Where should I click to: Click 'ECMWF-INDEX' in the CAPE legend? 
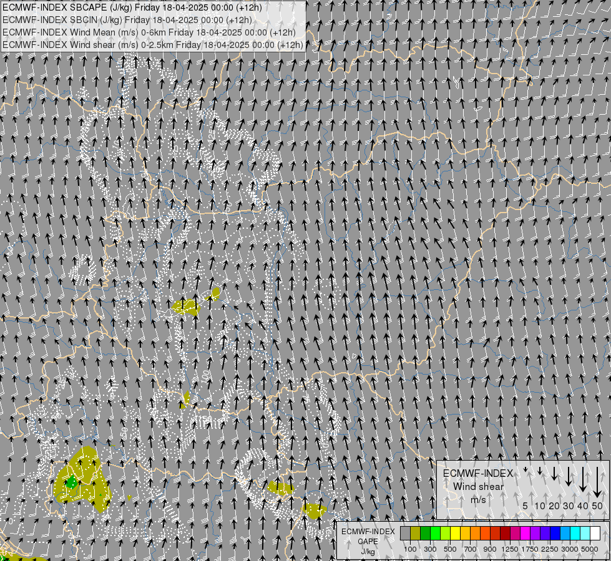click(x=368, y=532)
